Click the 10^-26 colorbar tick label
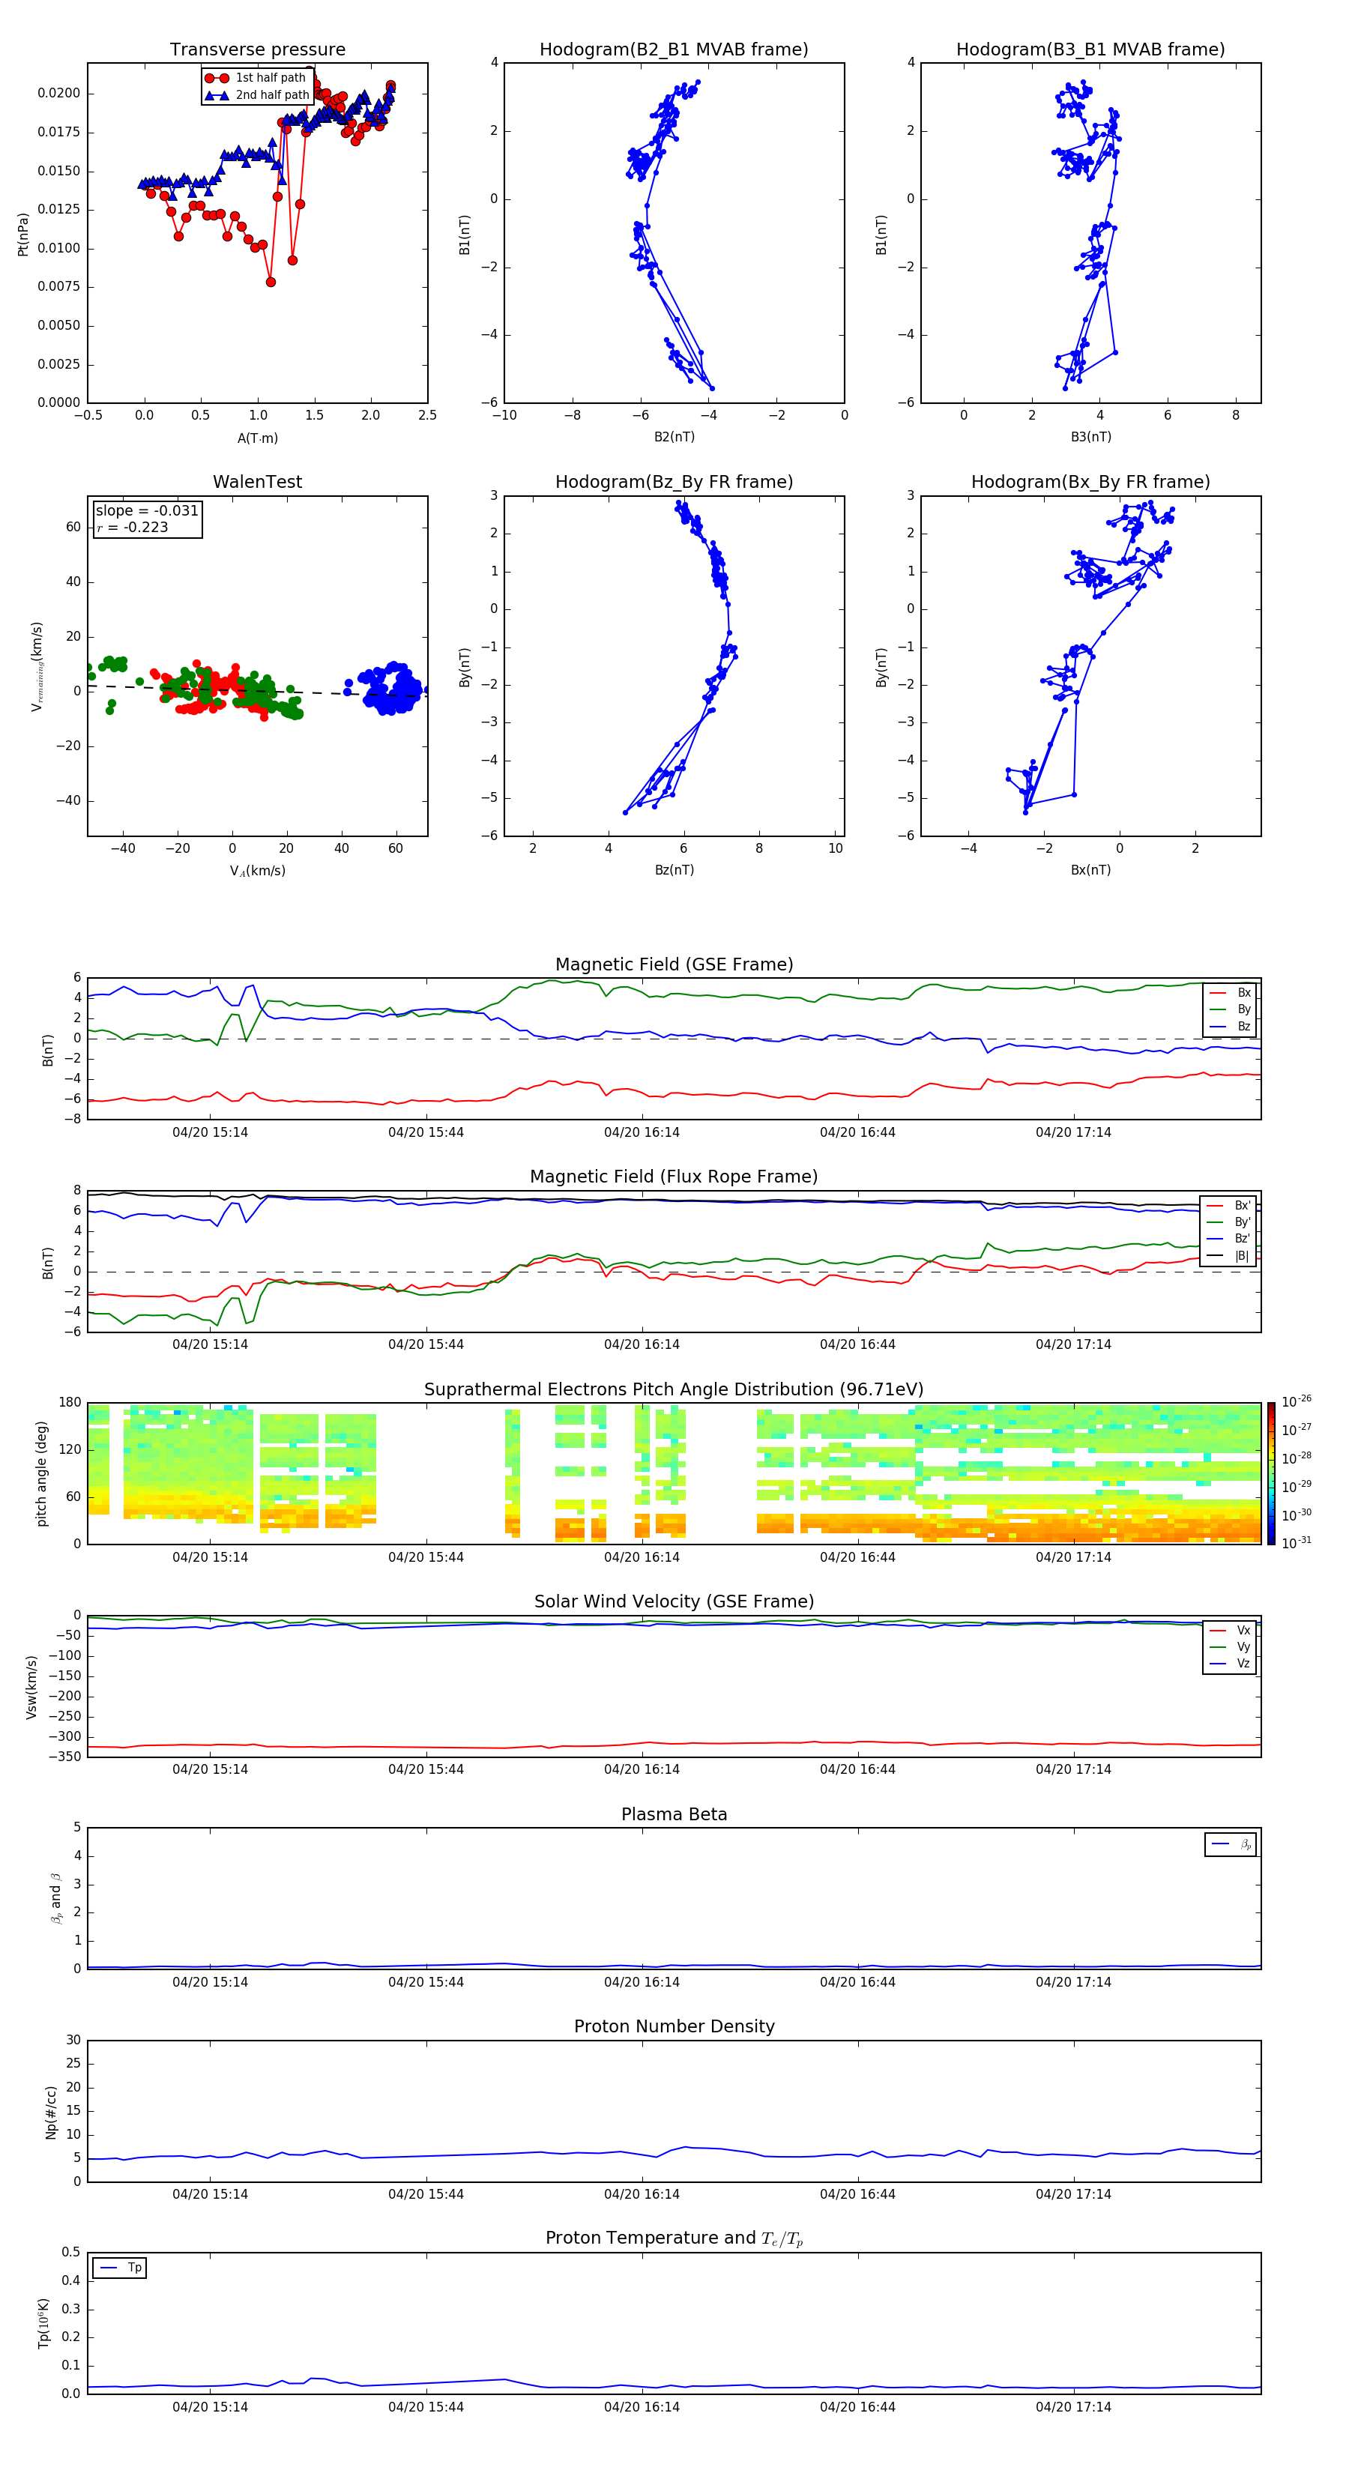This screenshot has width=1349, height=2473. click(1297, 1401)
